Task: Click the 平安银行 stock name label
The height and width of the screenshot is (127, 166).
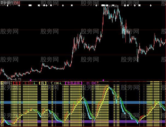Action: [7, 2]
